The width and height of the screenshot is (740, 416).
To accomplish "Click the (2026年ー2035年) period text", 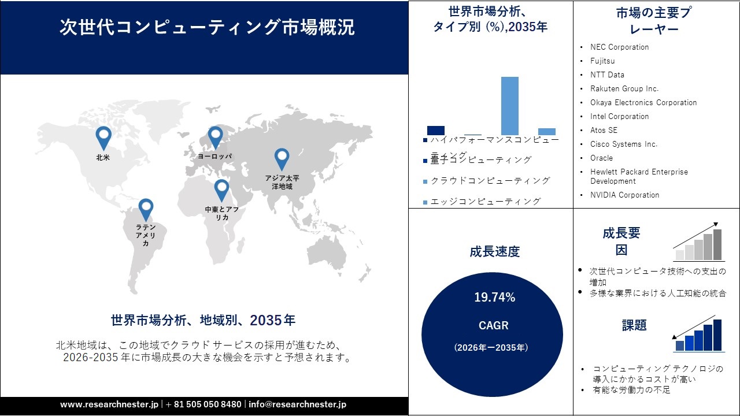I will [x=491, y=348].
